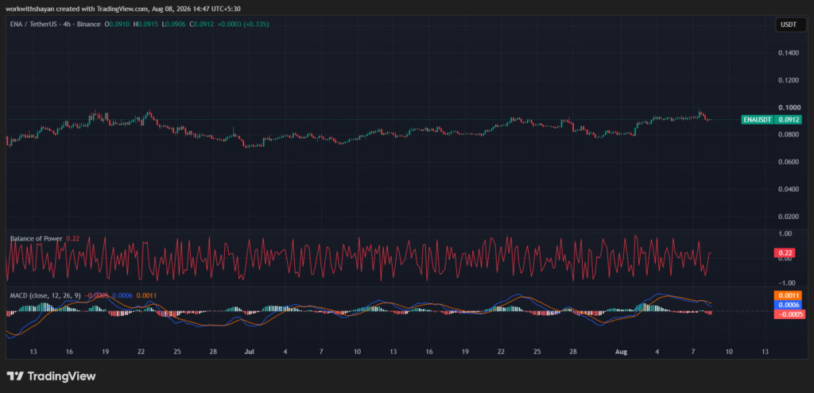Click the 1.00 Balance of Power axis label

coord(785,234)
